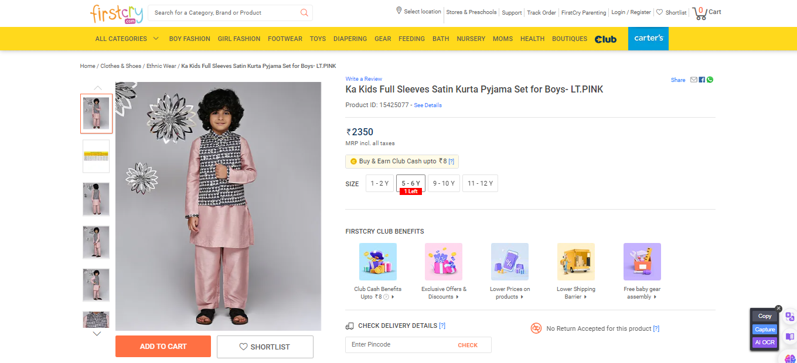797x363 pixels.
Task: Share product on Facebook icon
Action: pos(702,80)
